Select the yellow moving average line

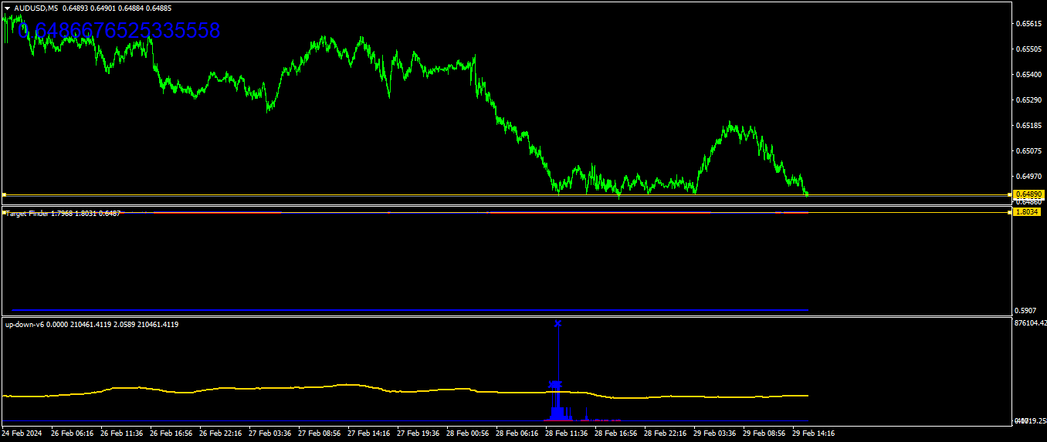coord(405,391)
